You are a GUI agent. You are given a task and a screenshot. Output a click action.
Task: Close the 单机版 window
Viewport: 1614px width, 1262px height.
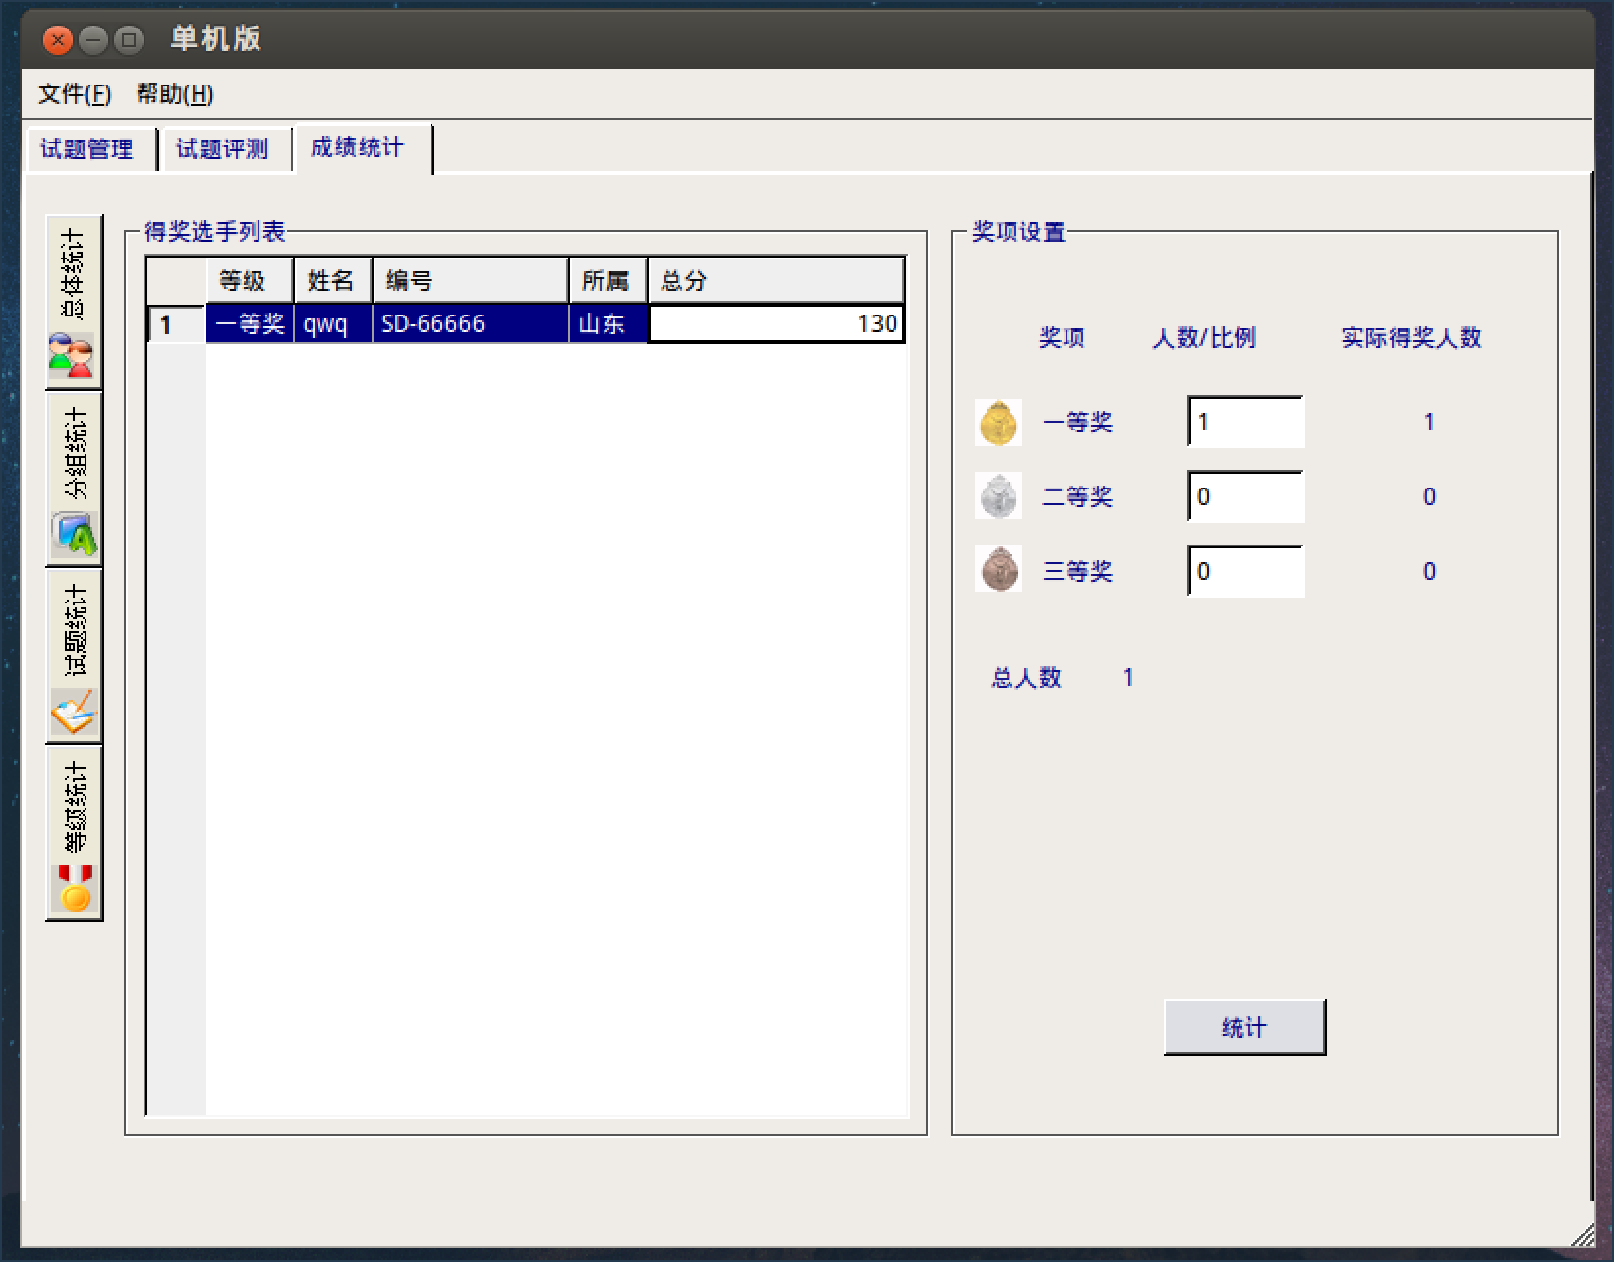click(x=58, y=40)
